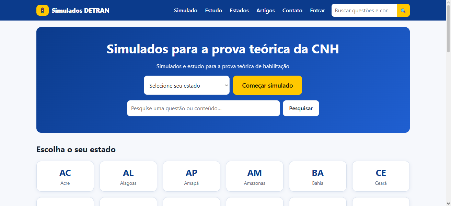Choose the AC Acre state card
This screenshot has height=206, width=451.
point(65,176)
